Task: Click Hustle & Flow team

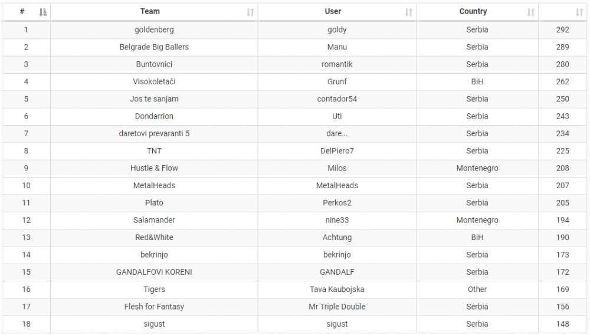Action: click(154, 168)
